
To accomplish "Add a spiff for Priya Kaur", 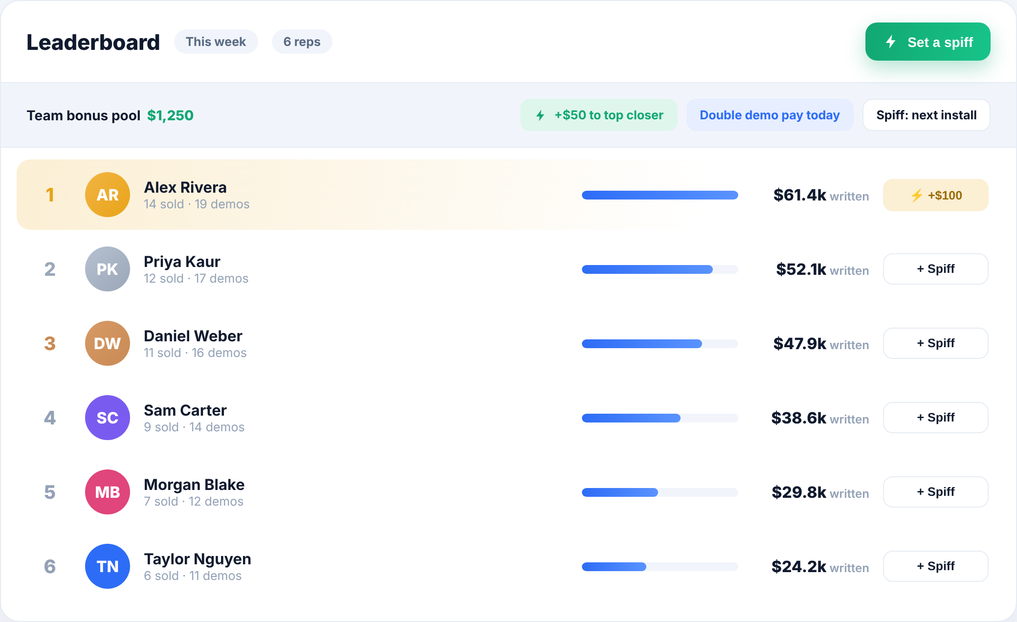I will pos(936,269).
